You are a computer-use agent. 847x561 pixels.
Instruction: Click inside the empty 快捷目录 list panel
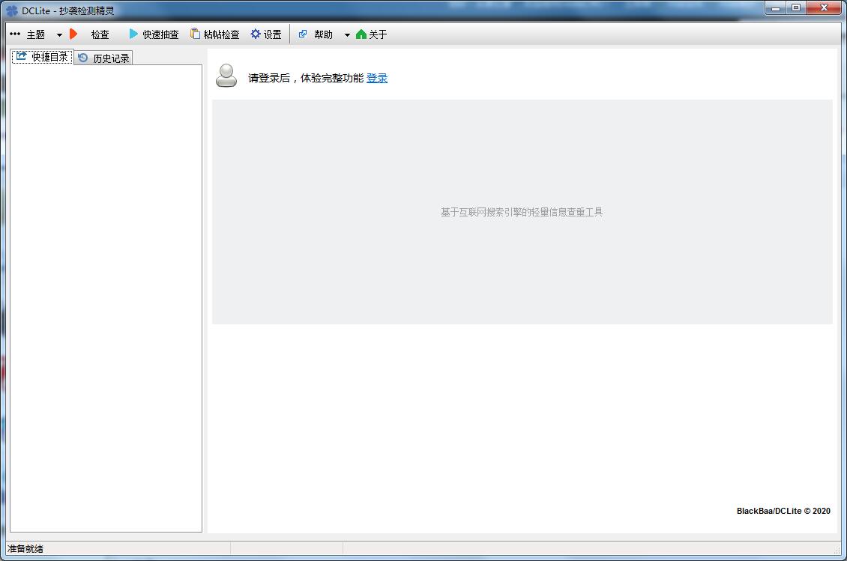(106, 298)
